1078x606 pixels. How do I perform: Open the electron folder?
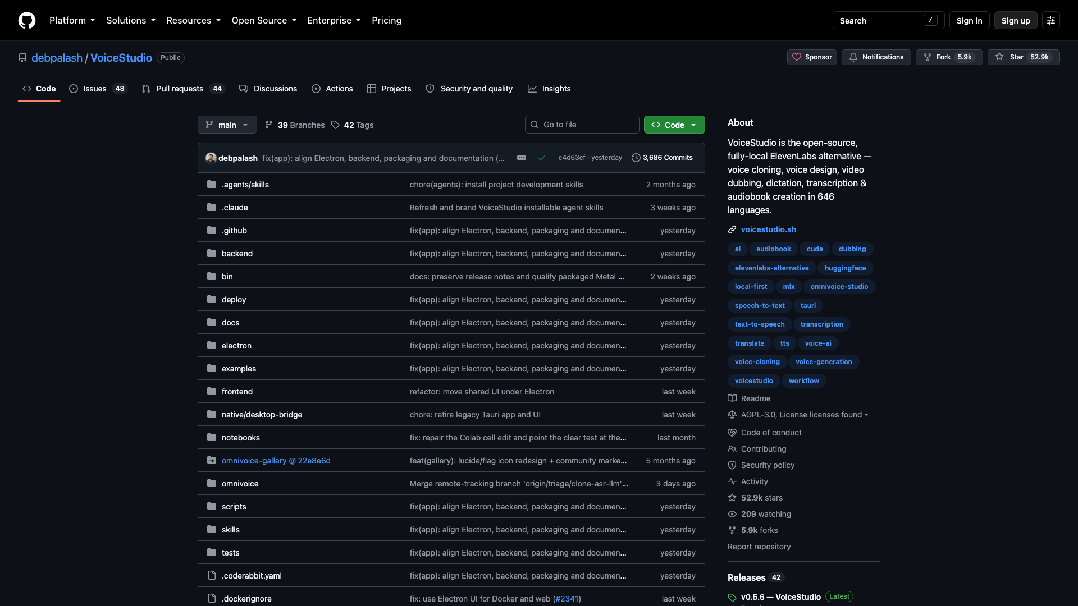(236, 345)
